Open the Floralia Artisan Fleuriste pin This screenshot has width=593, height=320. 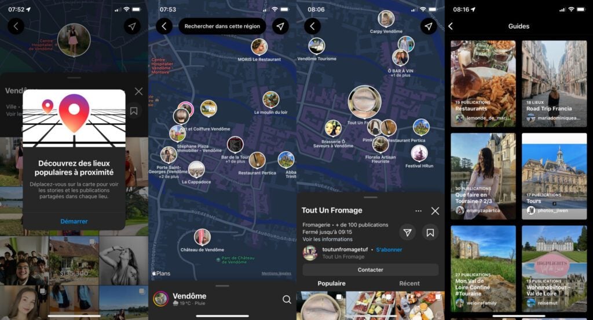point(380,144)
